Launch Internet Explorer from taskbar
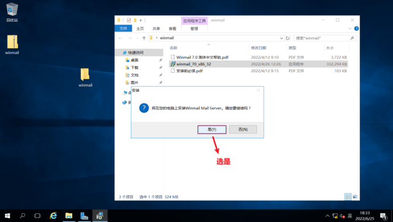Viewport: 393px width, 222px height. (x=53, y=216)
